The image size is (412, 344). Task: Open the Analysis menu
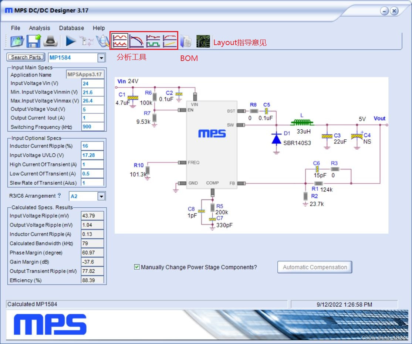[40, 28]
